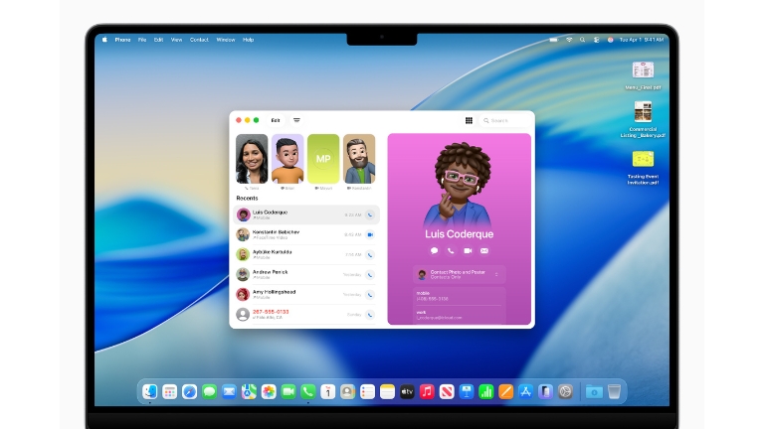This screenshot has width=764, height=429.
Task: Focus the Search field in the Phone window
Action: tap(505, 120)
